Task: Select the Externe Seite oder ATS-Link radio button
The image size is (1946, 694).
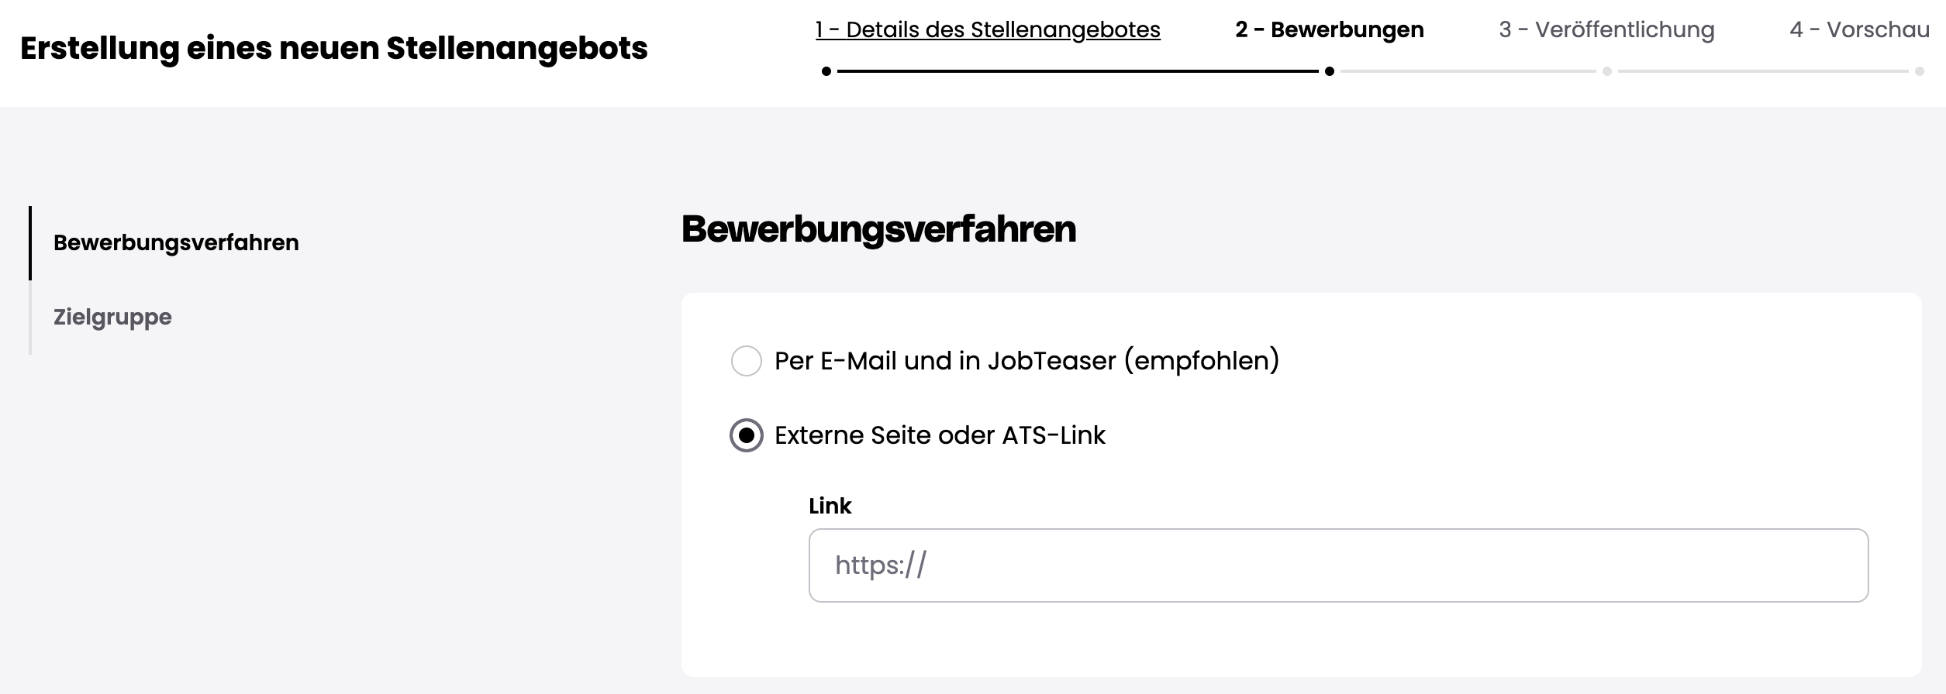Action: [747, 435]
